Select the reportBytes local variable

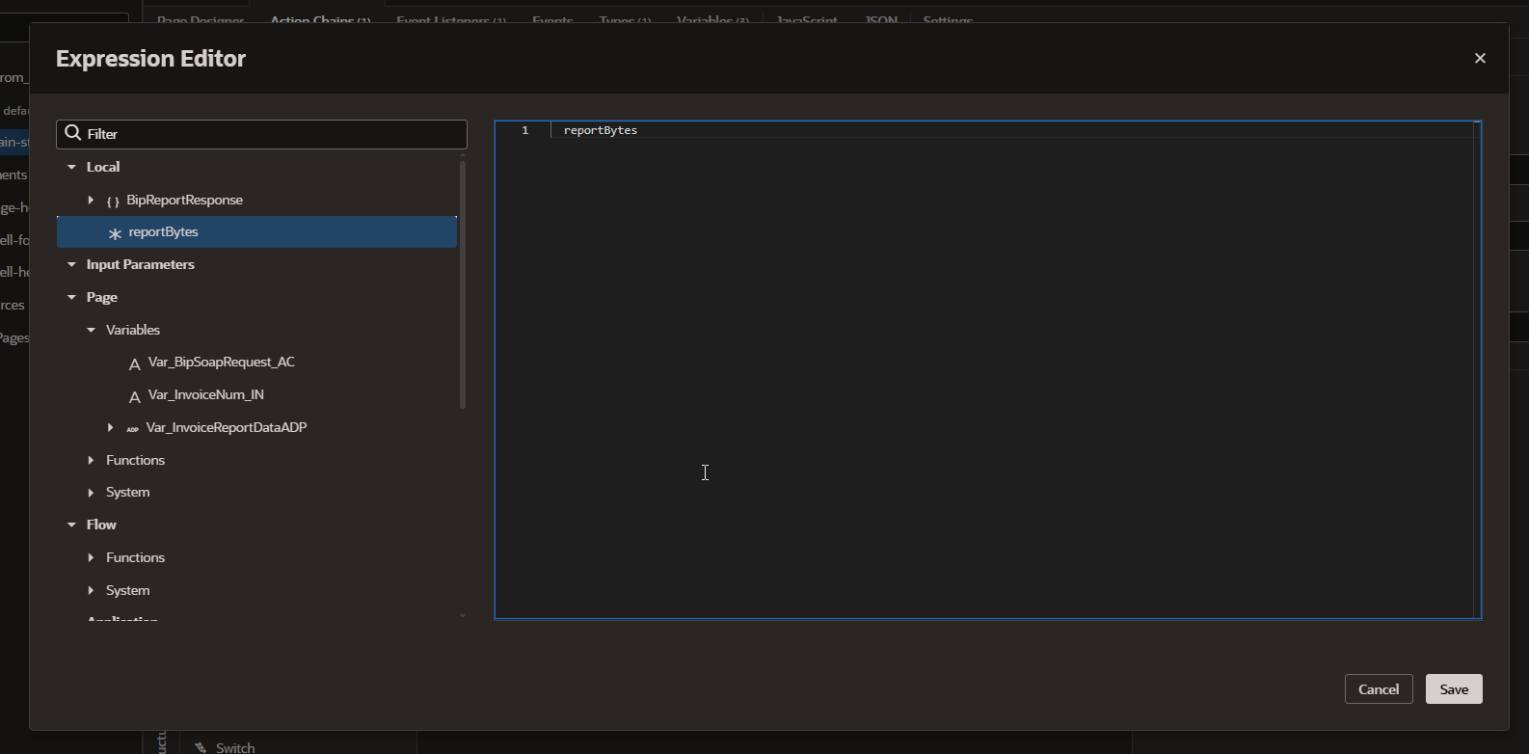pyautogui.click(x=256, y=232)
